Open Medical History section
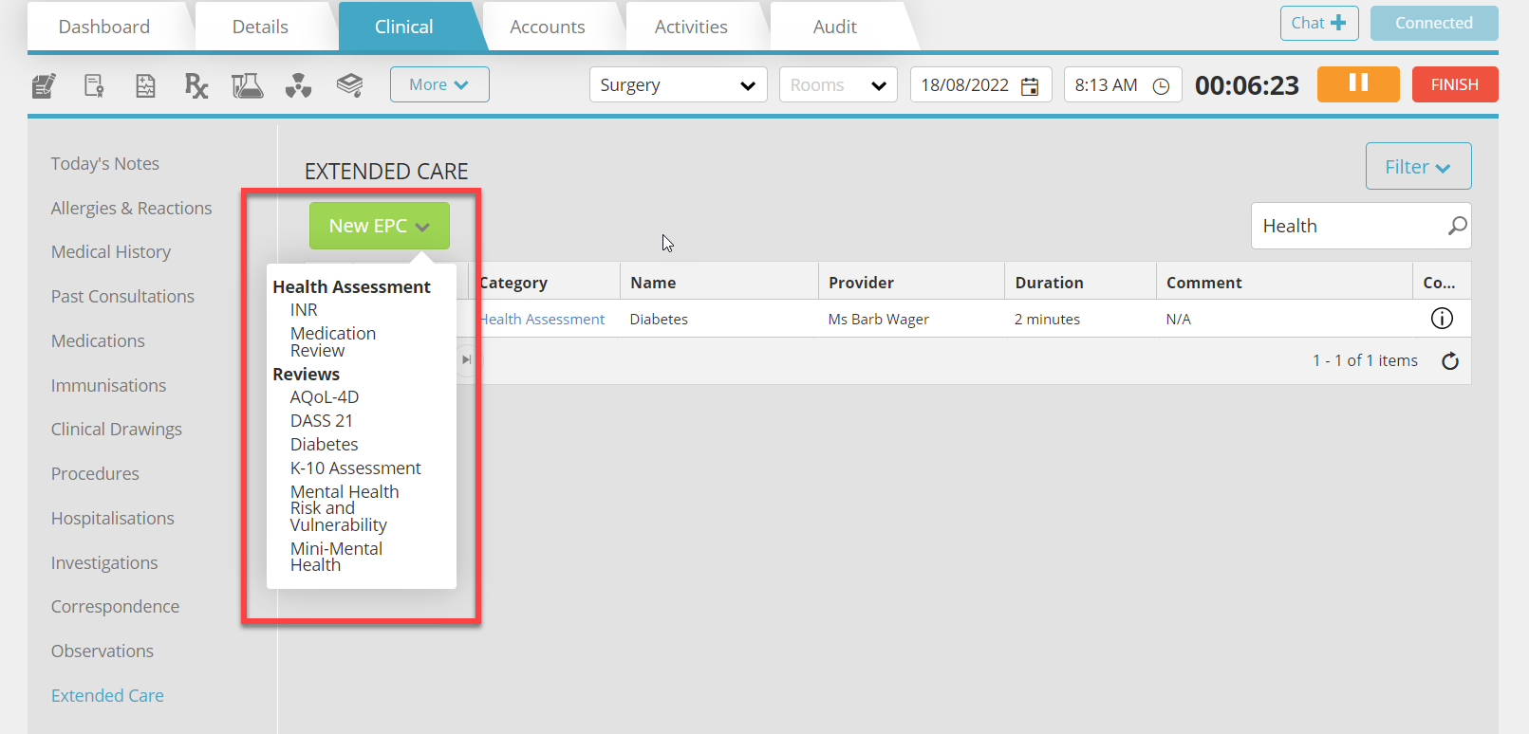1529x734 pixels. [x=111, y=252]
